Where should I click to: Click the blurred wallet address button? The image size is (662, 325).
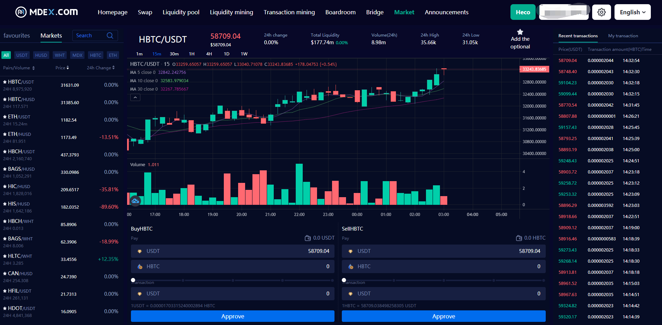tap(564, 12)
